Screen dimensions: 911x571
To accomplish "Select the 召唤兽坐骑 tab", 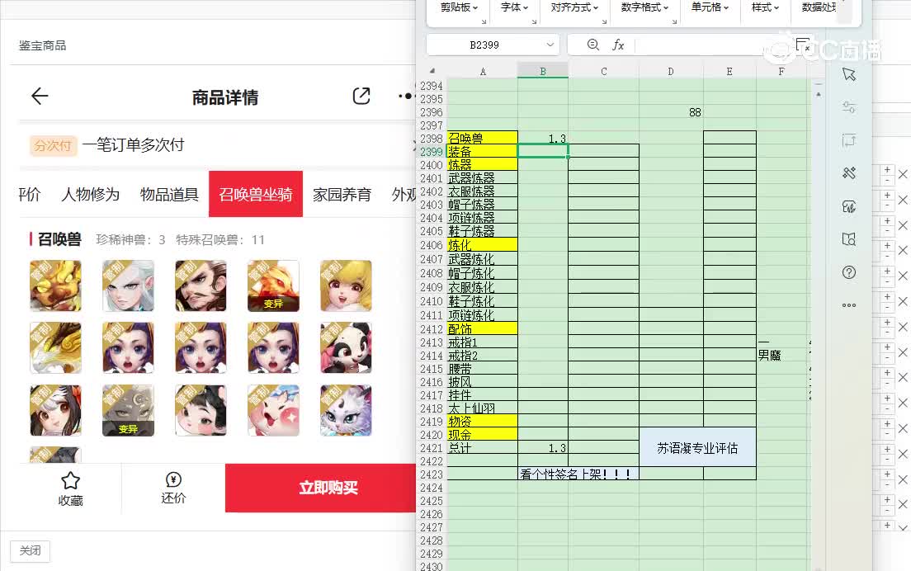I will (256, 195).
